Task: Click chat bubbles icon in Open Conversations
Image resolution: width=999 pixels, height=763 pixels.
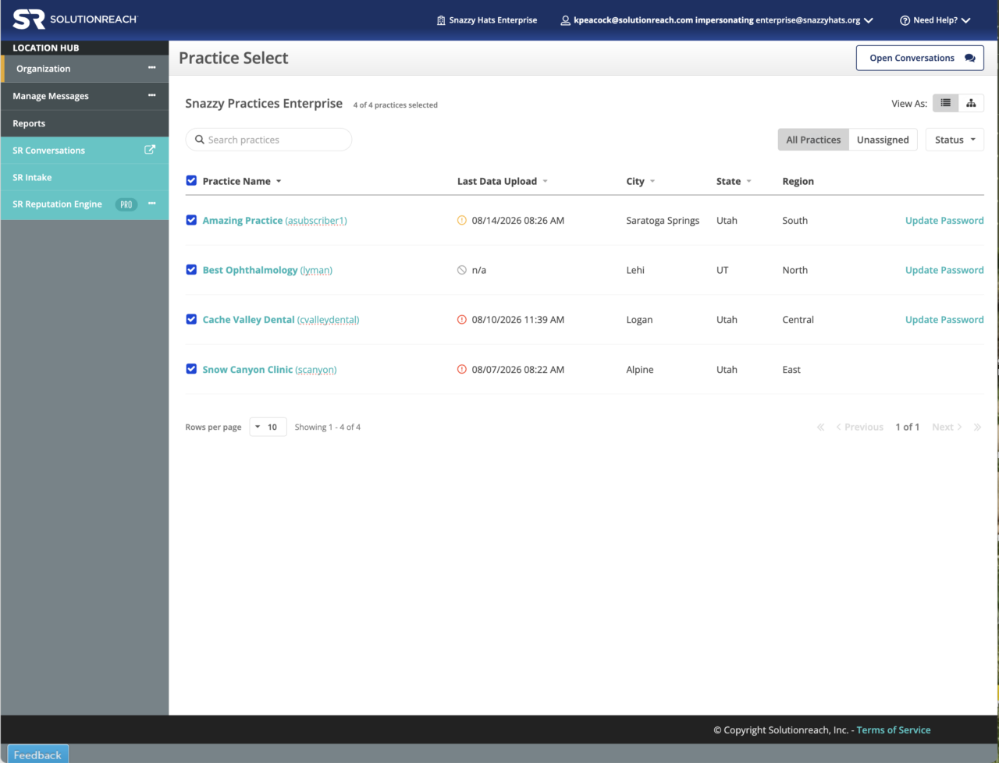Action: (x=969, y=58)
